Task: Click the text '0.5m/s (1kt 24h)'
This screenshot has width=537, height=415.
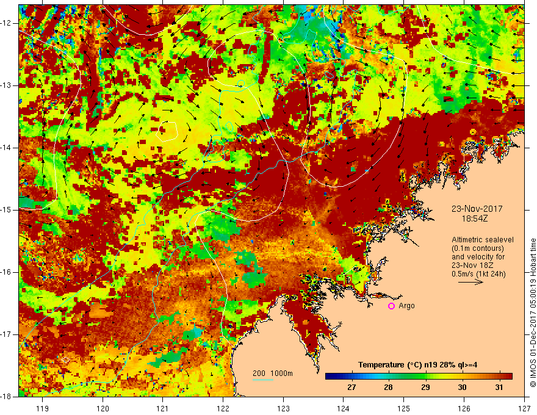Action: 478,273
